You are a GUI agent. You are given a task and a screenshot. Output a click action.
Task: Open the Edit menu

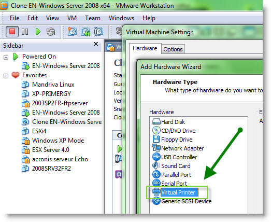tap(33, 18)
